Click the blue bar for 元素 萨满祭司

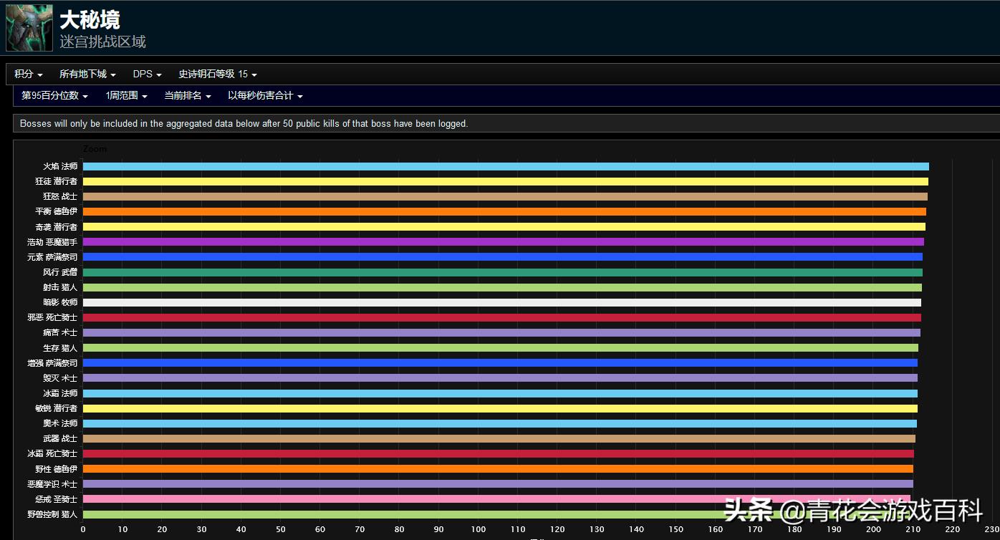503,257
